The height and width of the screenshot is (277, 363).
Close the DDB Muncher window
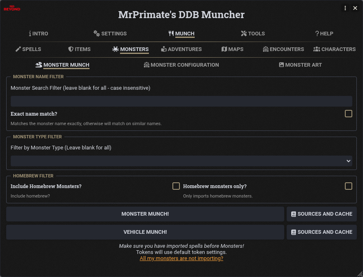[355, 8]
